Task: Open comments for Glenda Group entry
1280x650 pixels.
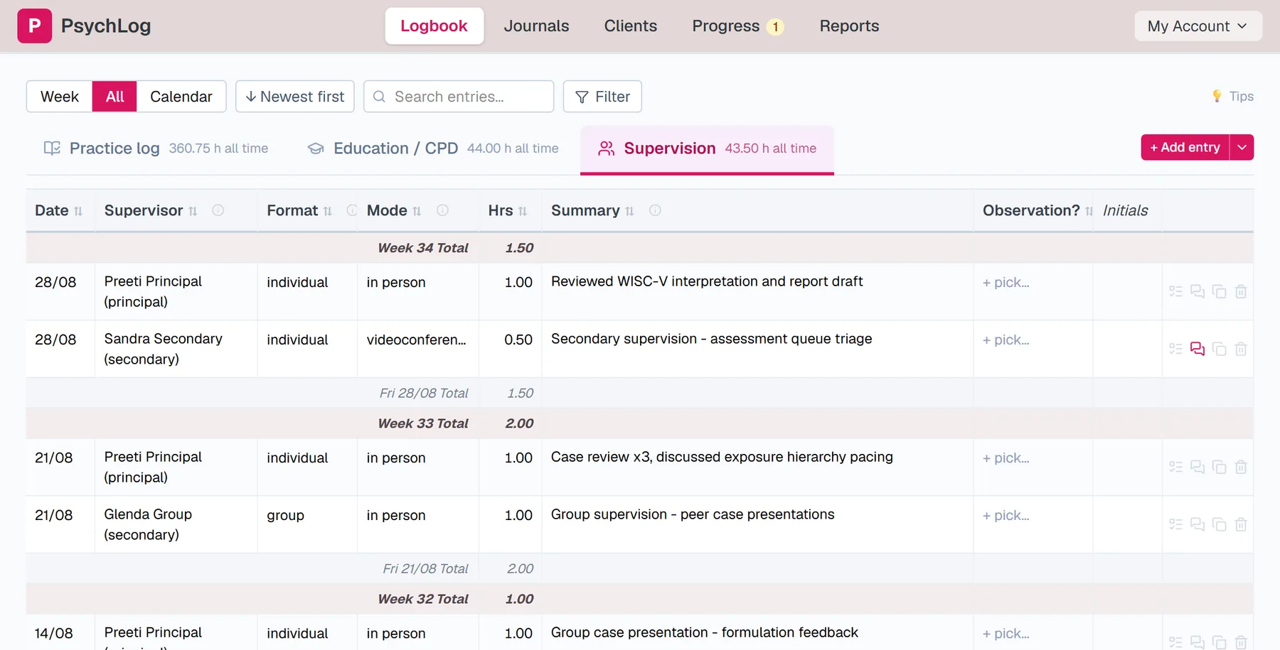Action: coord(1198,524)
